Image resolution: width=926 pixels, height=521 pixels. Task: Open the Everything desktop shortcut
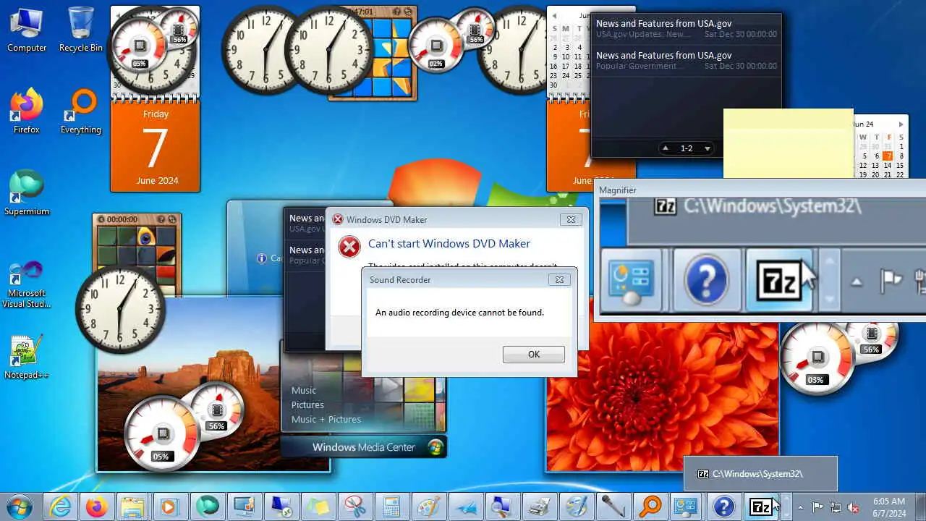(x=80, y=111)
